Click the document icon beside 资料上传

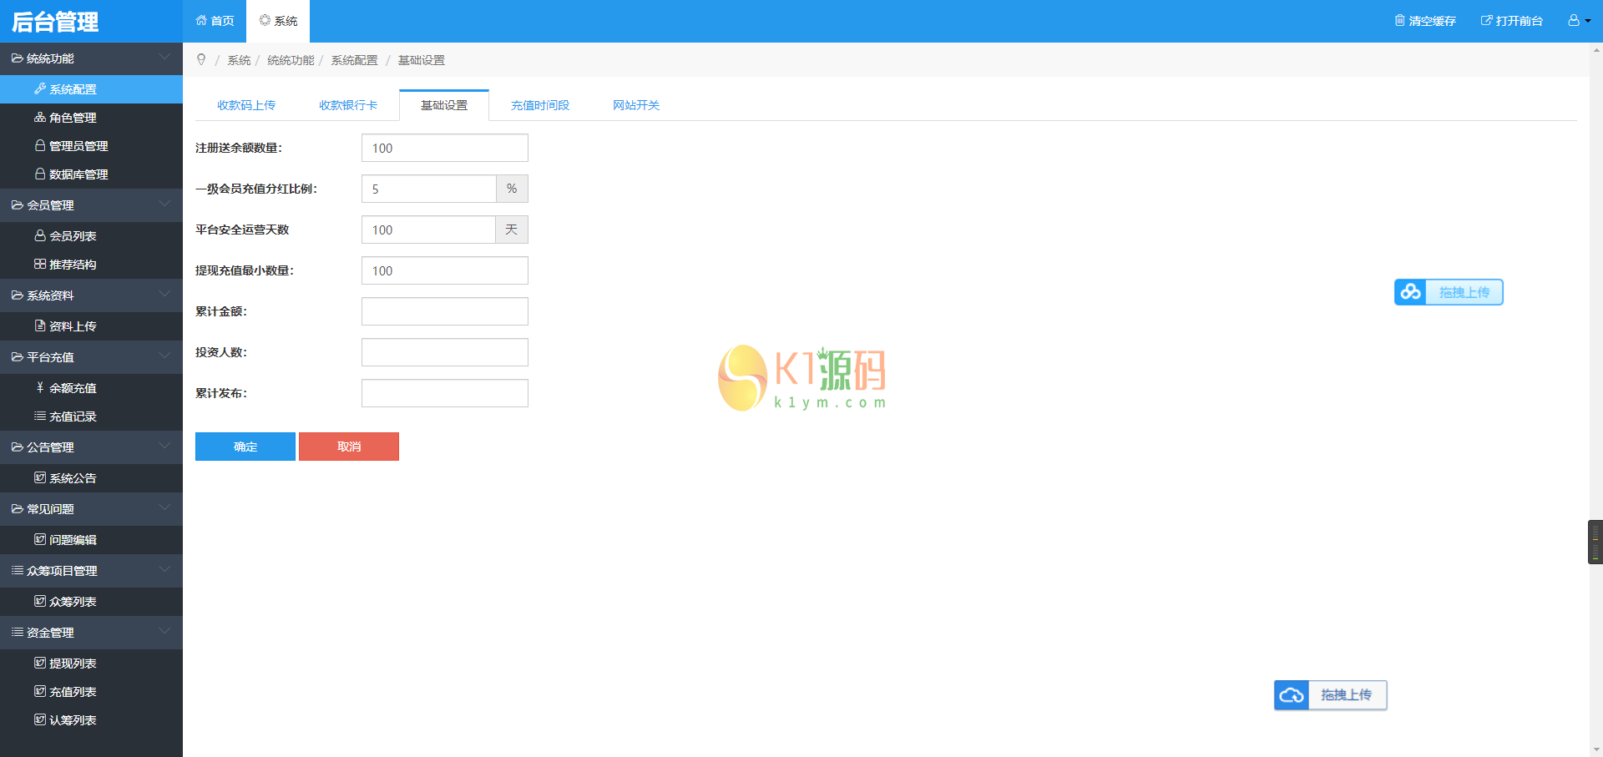(x=39, y=326)
